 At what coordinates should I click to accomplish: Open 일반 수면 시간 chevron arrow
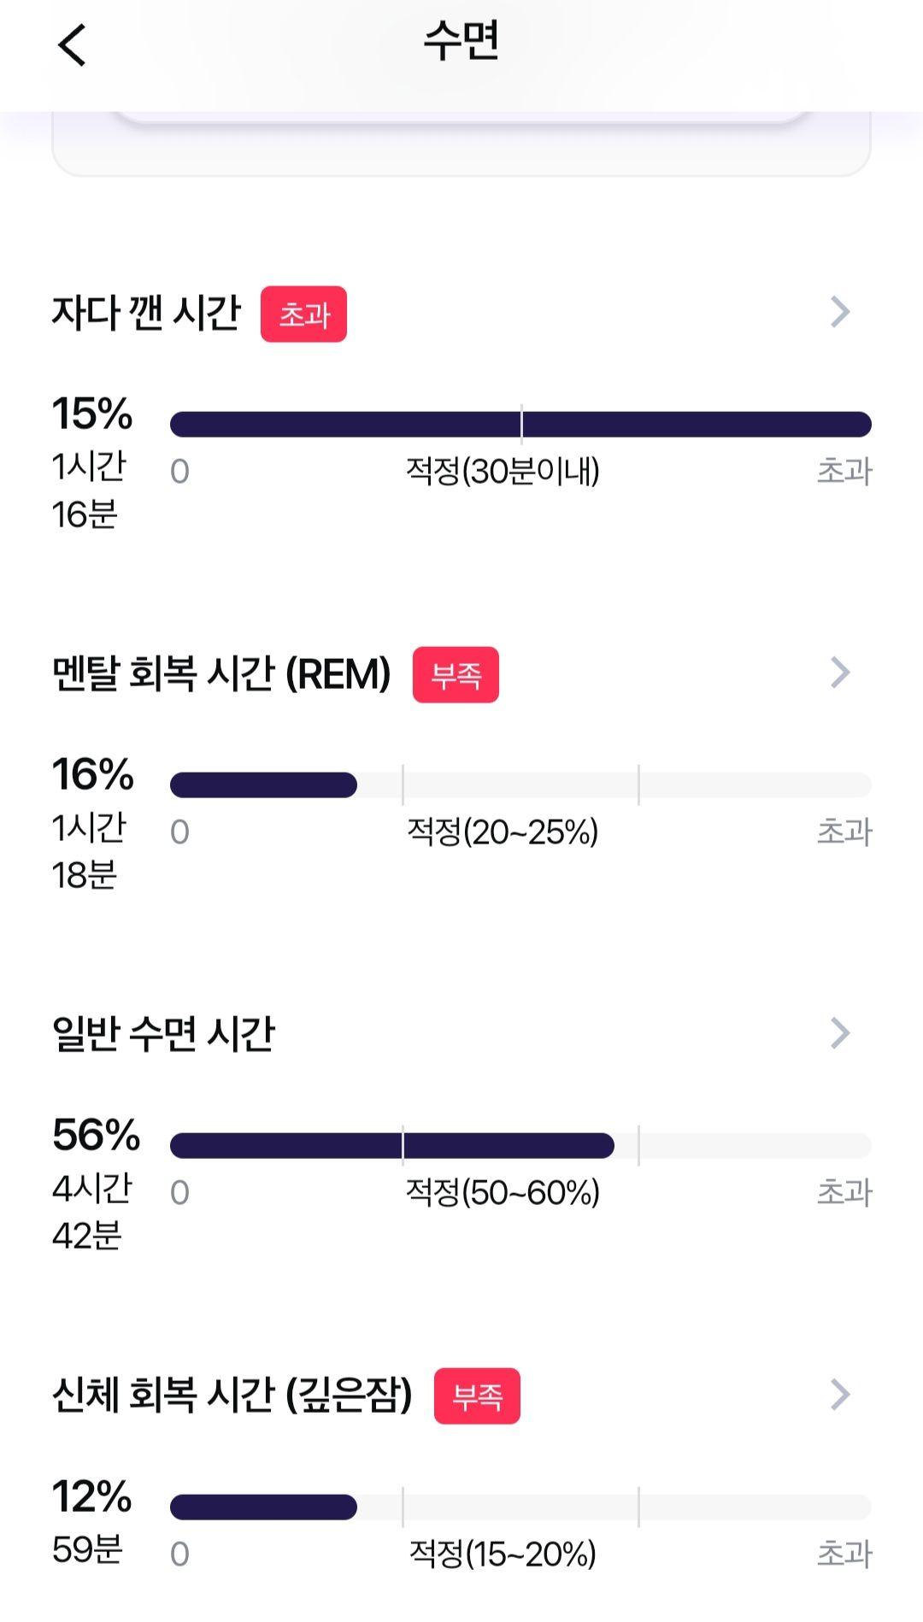(x=840, y=1034)
